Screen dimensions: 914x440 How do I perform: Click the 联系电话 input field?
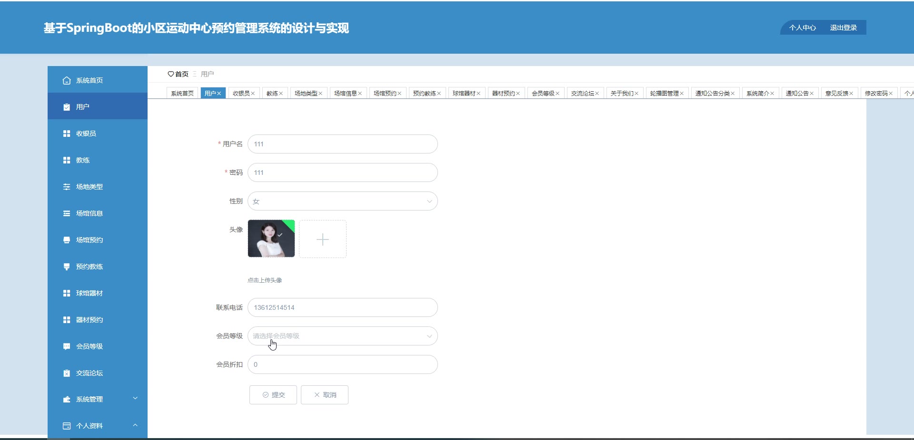[343, 307]
